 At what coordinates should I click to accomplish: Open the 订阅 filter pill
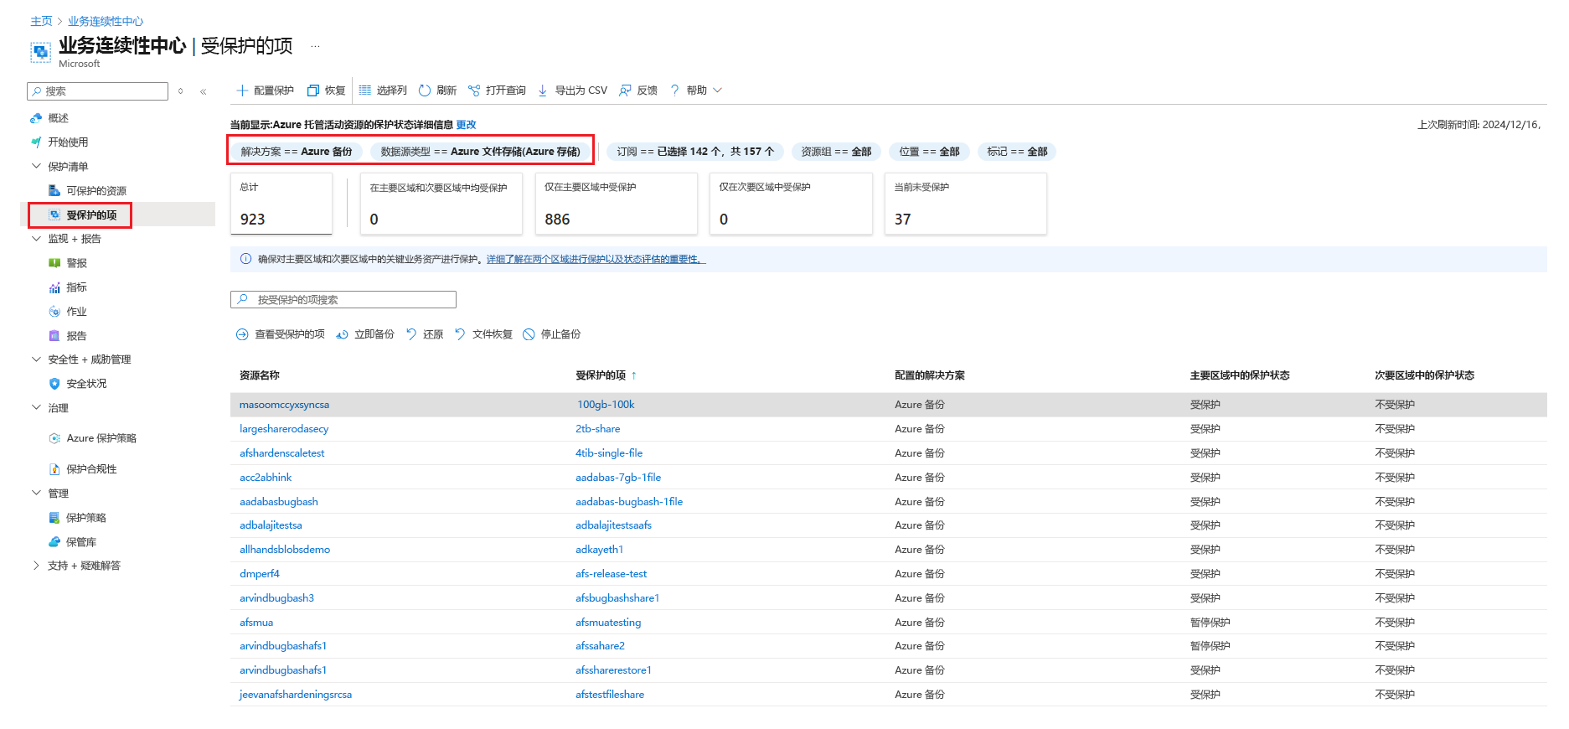(695, 152)
